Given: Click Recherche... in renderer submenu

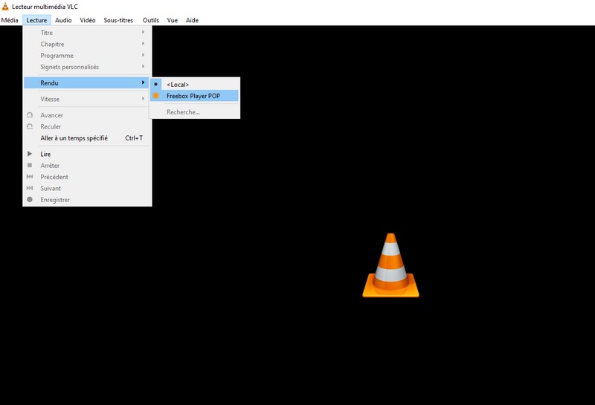Looking at the screenshot, I should [194, 112].
